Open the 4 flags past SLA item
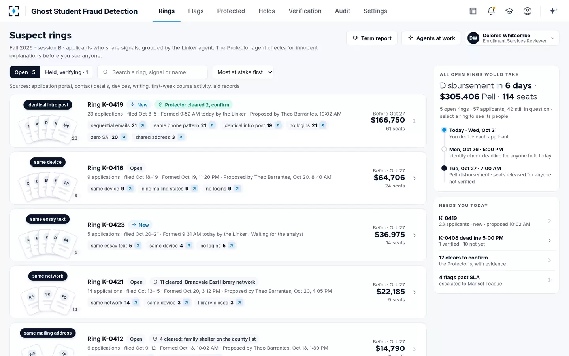The width and height of the screenshot is (569, 356). coord(496,280)
